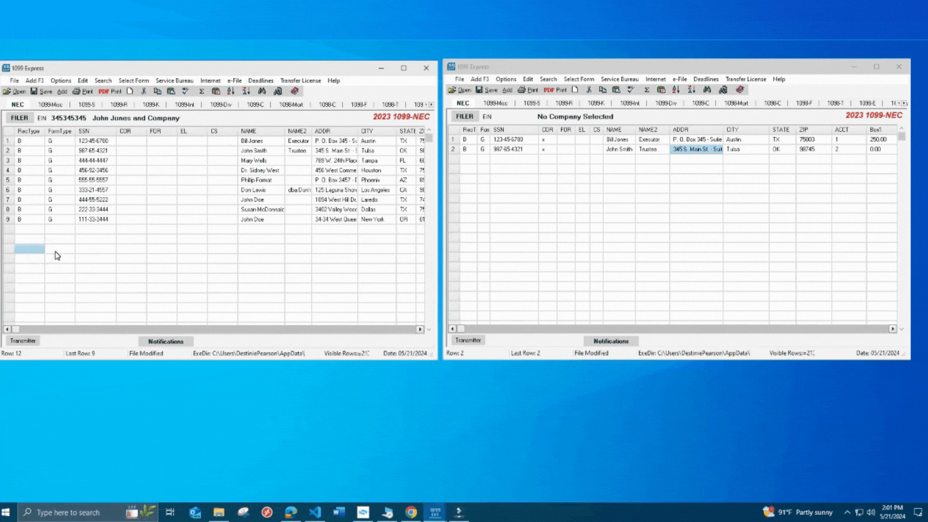The width and height of the screenshot is (928, 522).
Task: Click Sort Descending icon in right window toolbar
Action: click(691, 89)
